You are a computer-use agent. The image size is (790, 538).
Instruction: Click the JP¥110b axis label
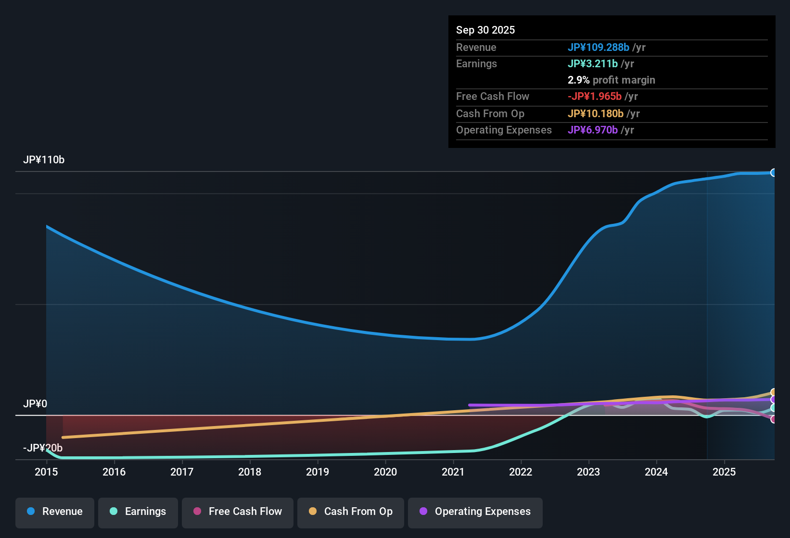pos(44,160)
